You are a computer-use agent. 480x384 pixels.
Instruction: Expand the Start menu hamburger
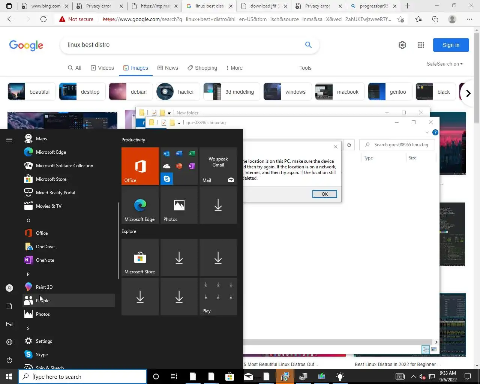(x=9, y=139)
